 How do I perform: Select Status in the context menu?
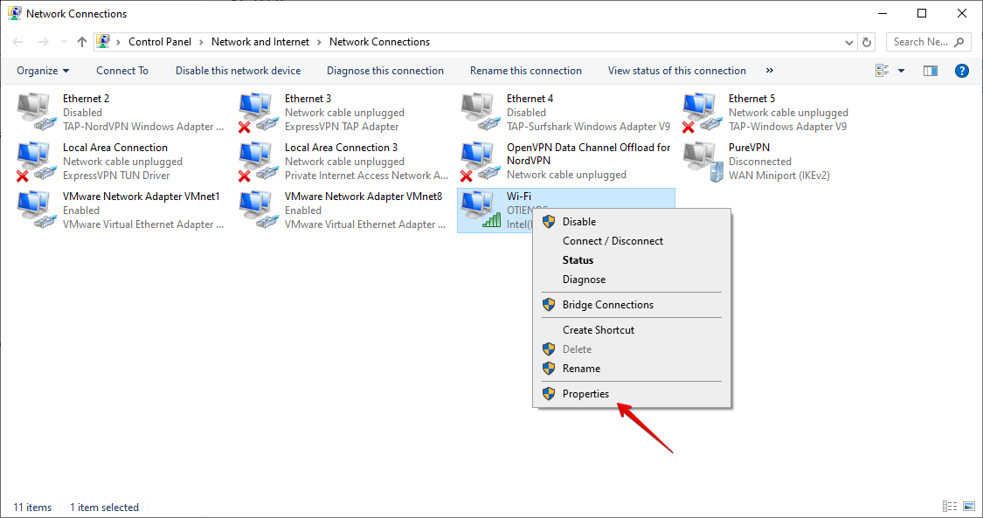pyautogui.click(x=631, y=260)
